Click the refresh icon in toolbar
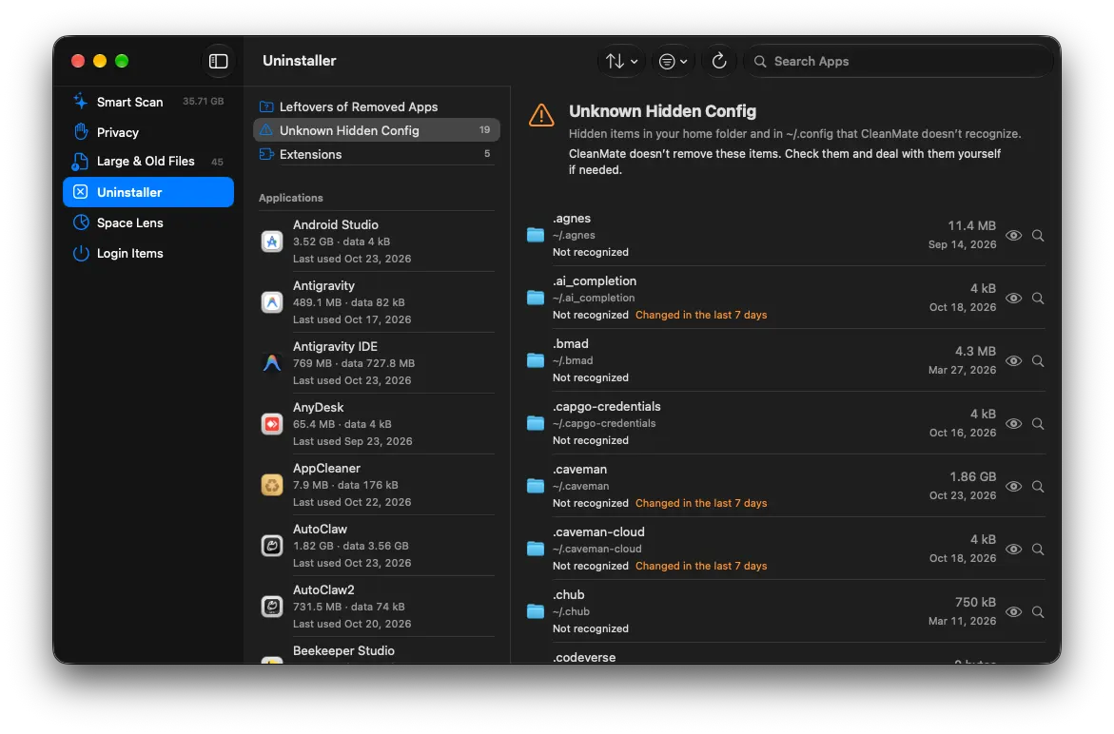The height and width of the screenshot is (734, 1114). [x=719, y=61]
